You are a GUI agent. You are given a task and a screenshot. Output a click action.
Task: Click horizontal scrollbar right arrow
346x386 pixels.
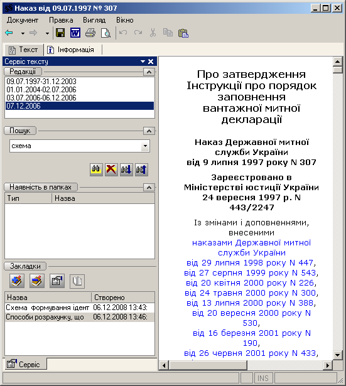(x=328, y=365)
